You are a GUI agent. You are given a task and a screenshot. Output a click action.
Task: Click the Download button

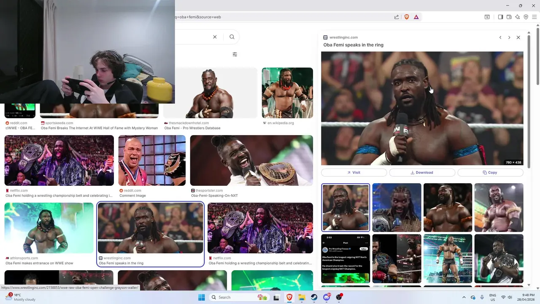point(422,172)
